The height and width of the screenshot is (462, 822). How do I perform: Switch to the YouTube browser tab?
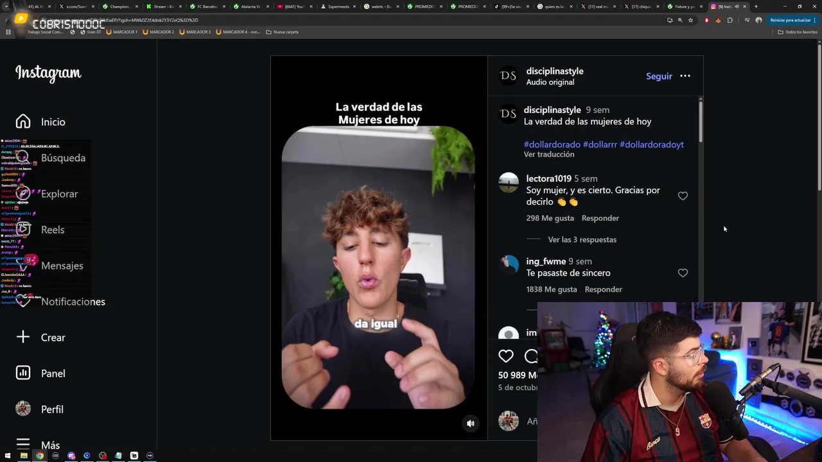tap(294, 6)
